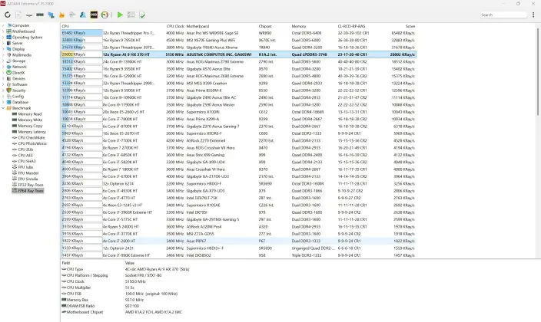Expand the Motherboard tree node
This screenshot has height=322, width=541.
3,31
